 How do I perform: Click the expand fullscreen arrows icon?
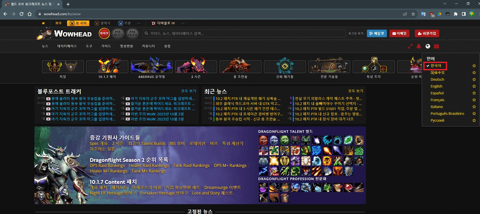410,46
